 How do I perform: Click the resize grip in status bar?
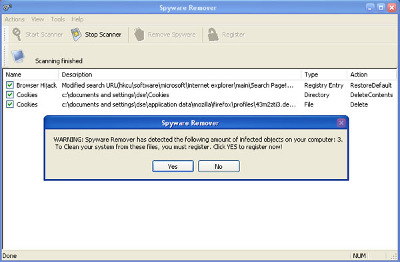pos(394,257)
